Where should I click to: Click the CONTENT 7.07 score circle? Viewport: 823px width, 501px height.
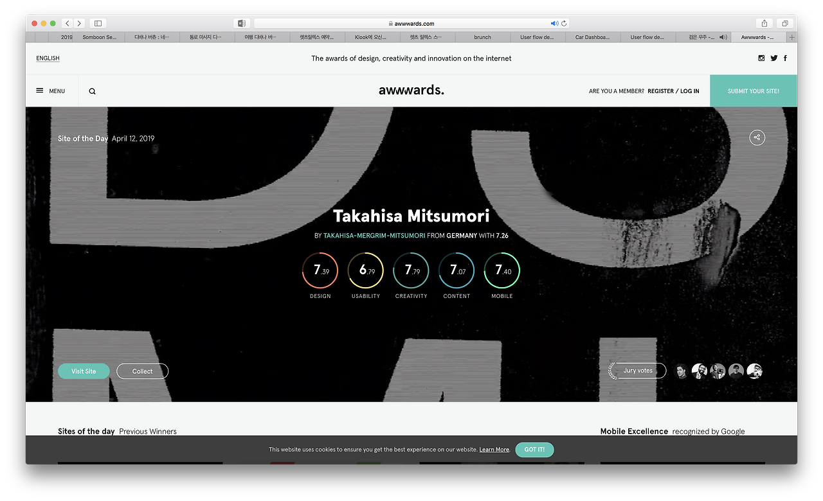[x=457, y=270]
